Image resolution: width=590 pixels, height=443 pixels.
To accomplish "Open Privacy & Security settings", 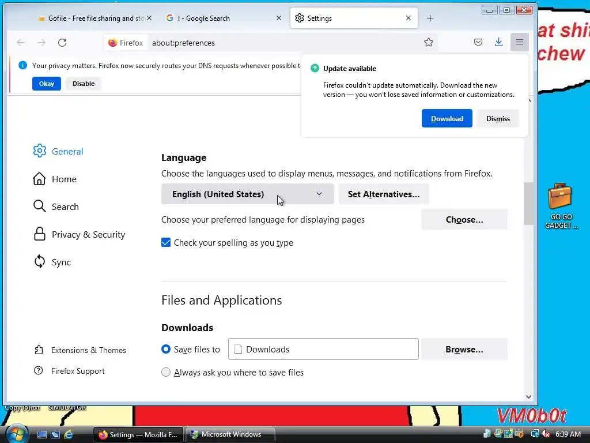I will (79, 234).
